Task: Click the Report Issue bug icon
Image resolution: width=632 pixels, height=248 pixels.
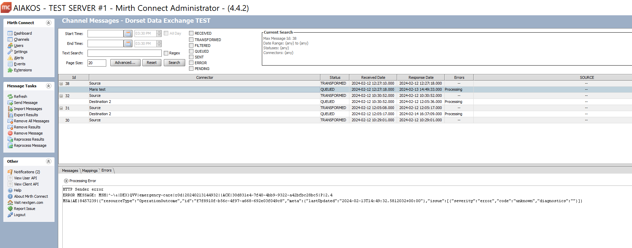Action: tap(10, 209)
